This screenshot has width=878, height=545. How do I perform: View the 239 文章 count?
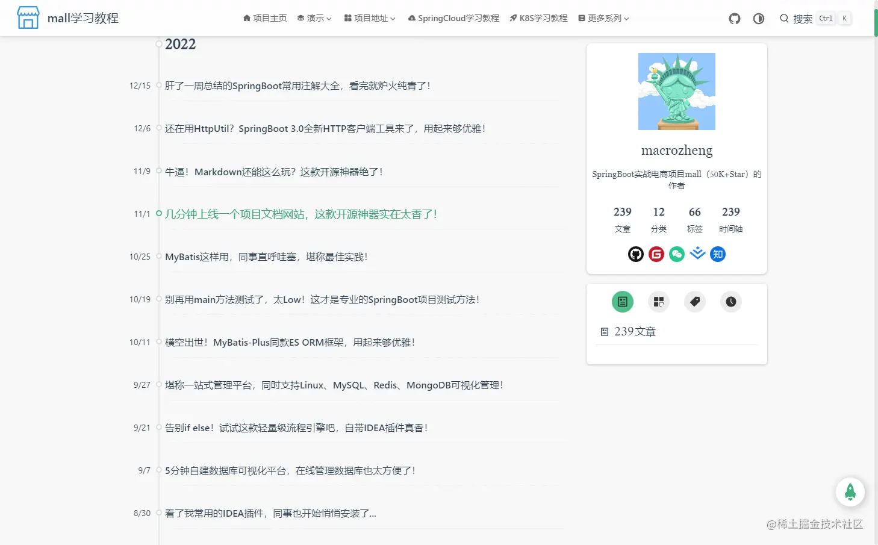tap(623, 220)
